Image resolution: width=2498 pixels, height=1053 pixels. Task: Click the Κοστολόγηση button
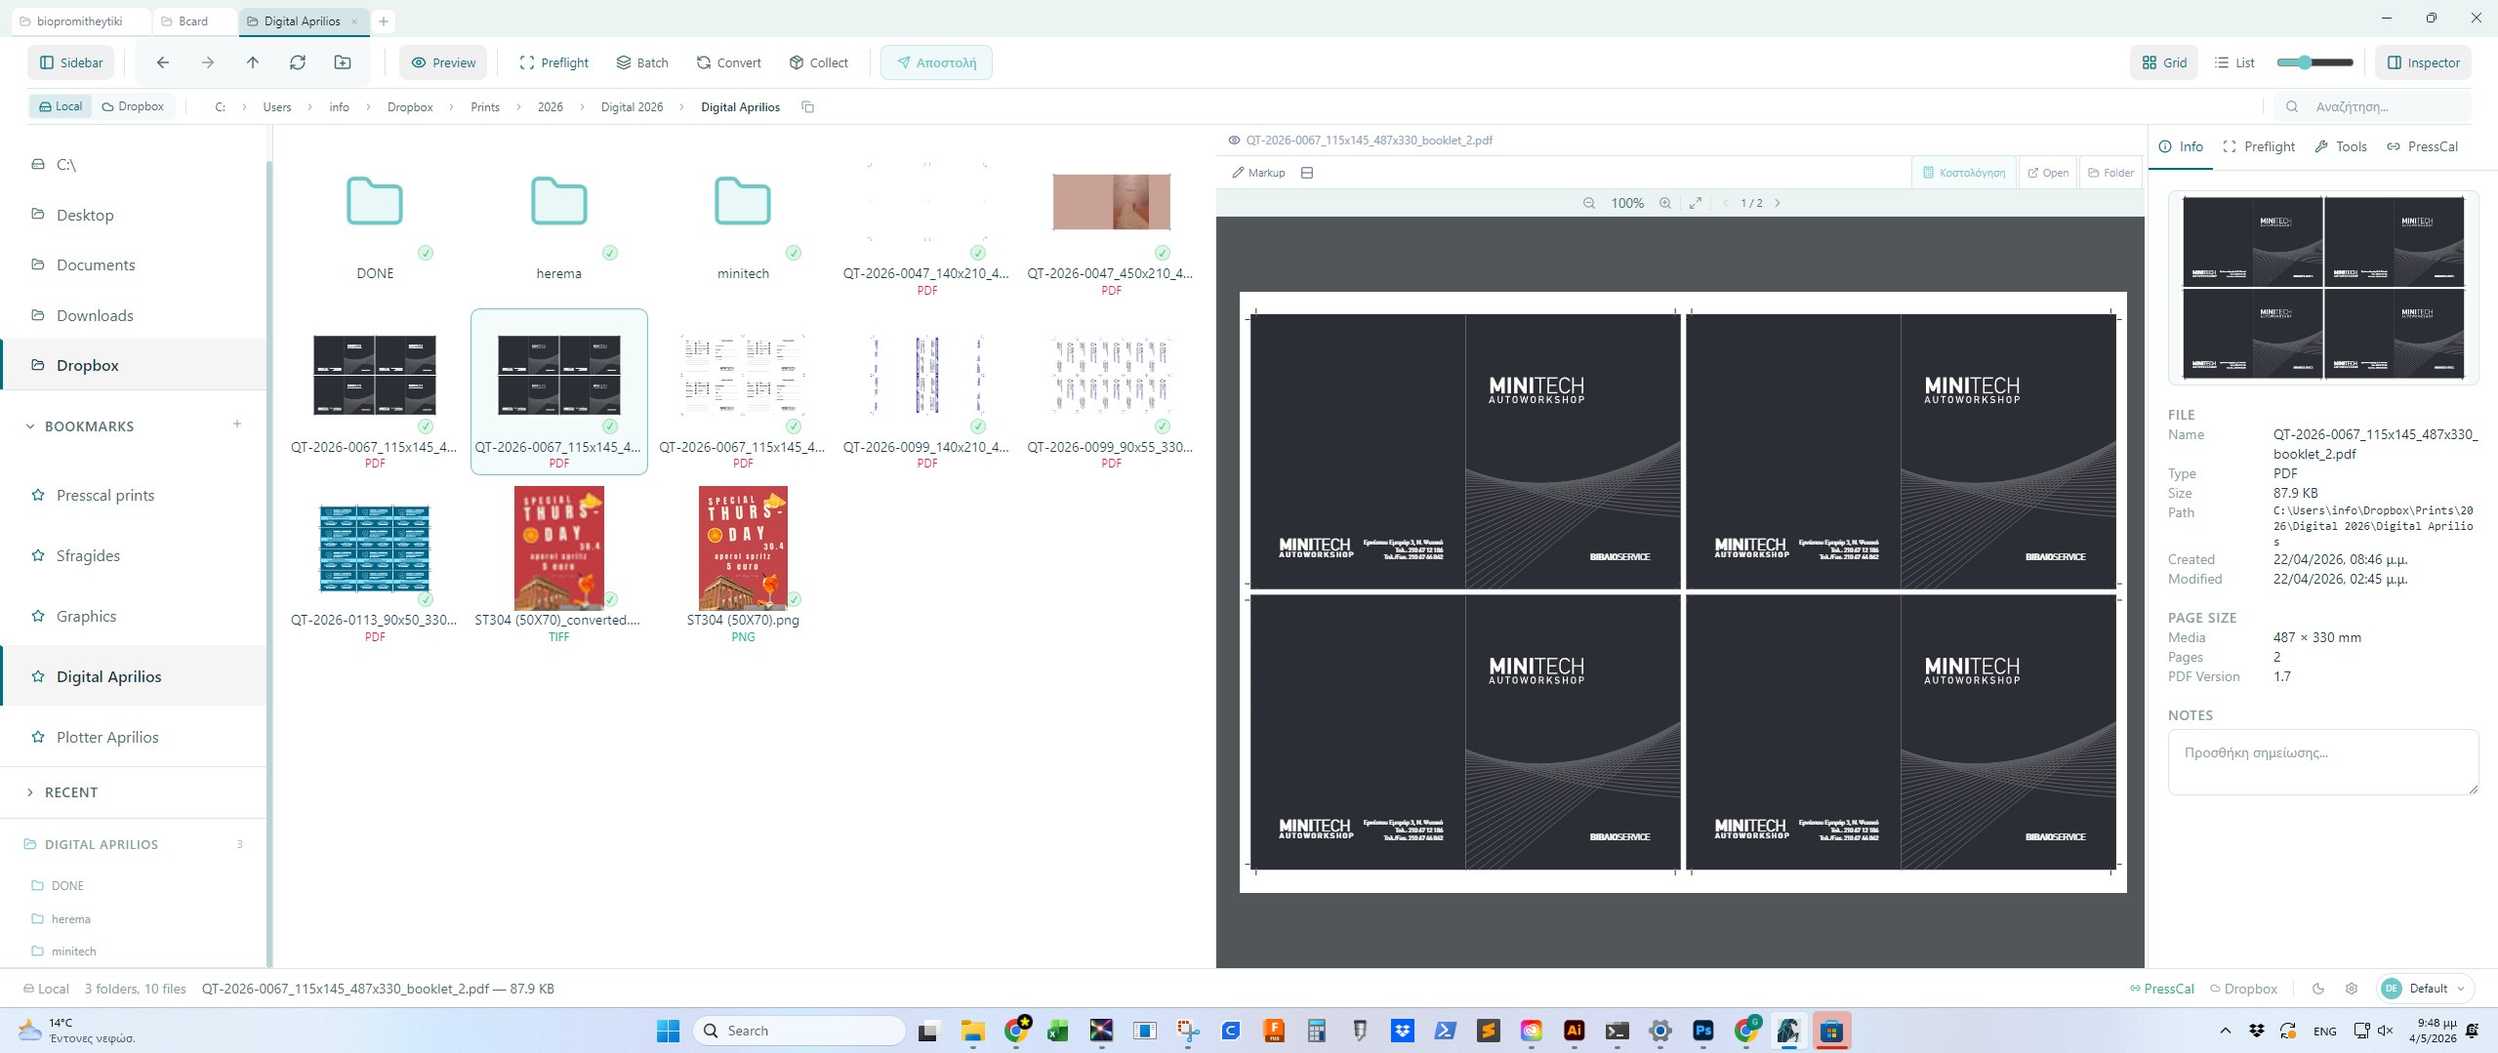click(1963, 173)
